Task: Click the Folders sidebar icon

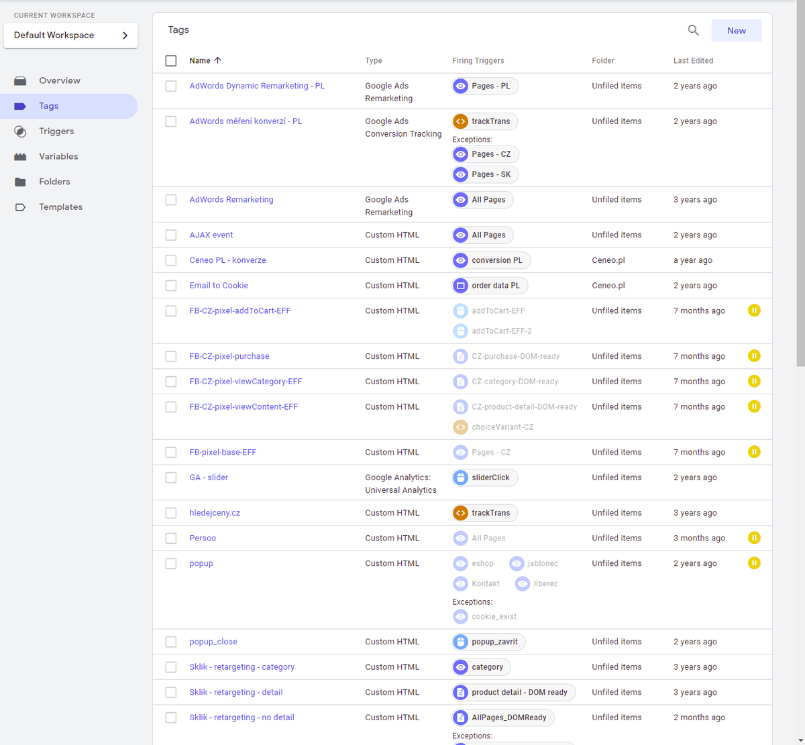Action: [20, 182]
